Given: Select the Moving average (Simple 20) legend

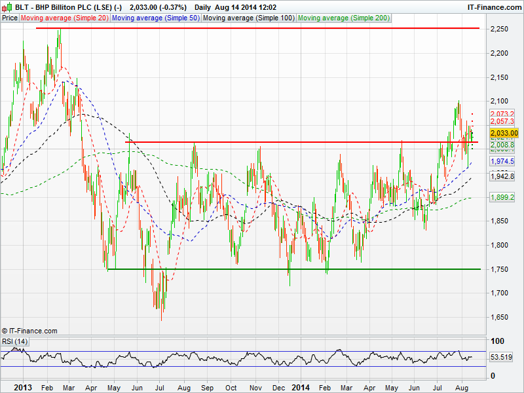Looking at the screenshot, I should point(64,18).
